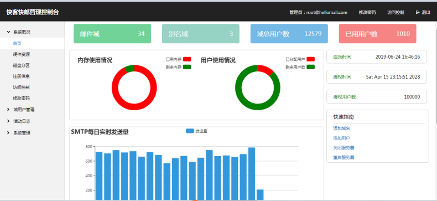Viewport: 437px width, 201px height.
Task: Follow the 重启服务器 quick guide link
Action: coord(344,157)
